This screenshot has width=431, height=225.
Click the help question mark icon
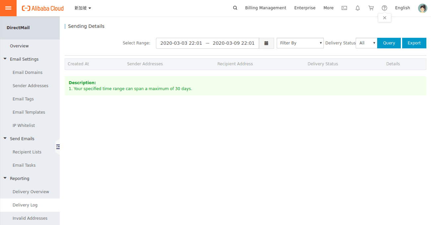[x=385, y=8]
